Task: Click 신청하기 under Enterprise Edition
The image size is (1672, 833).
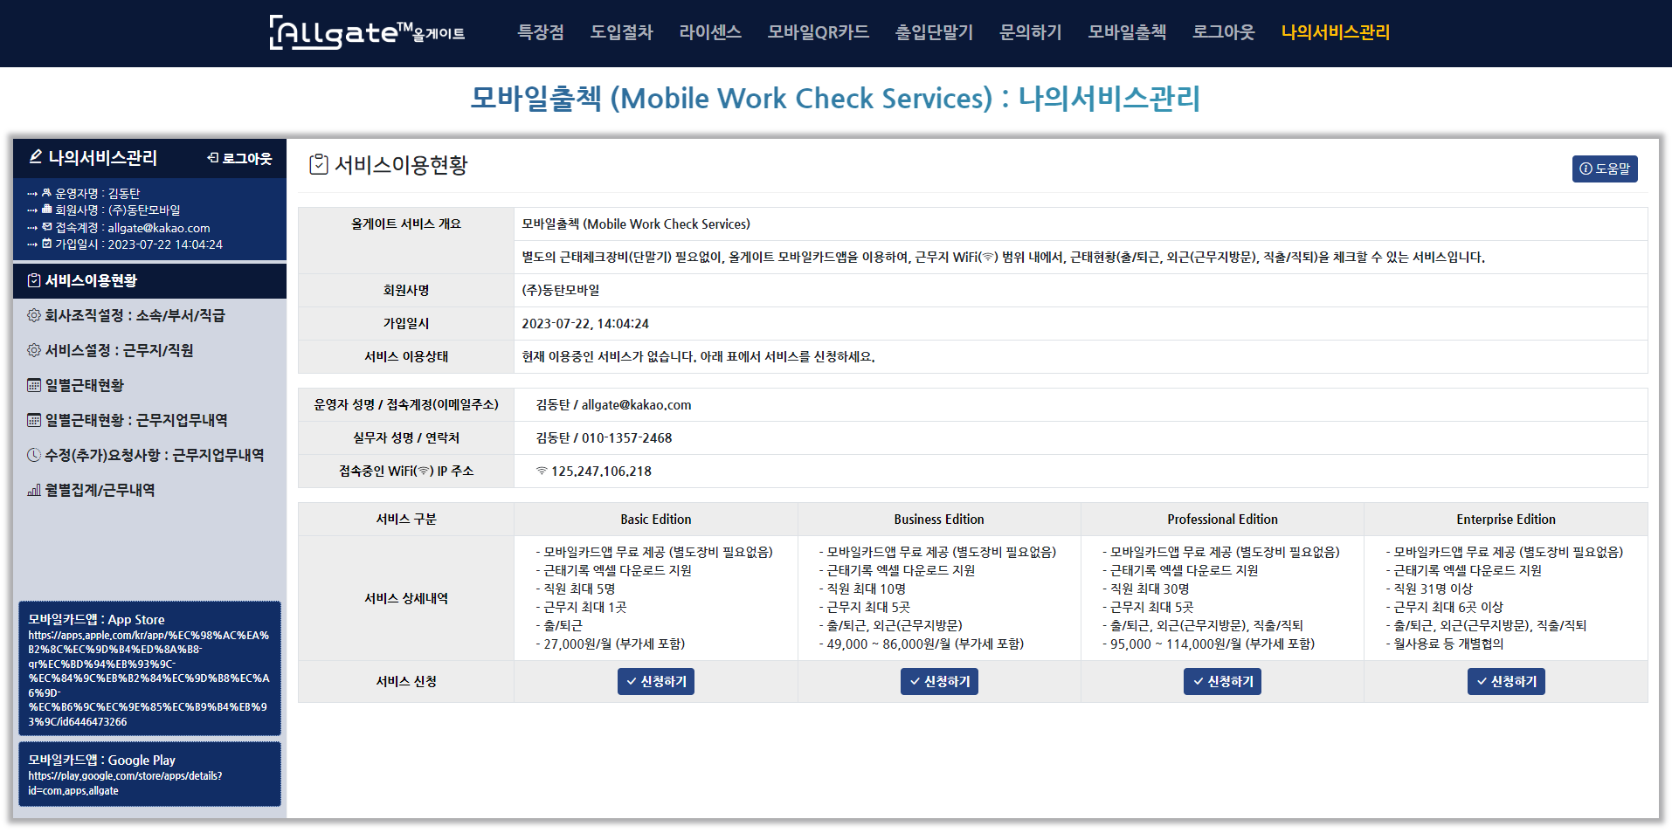Action: [1506, 681]
